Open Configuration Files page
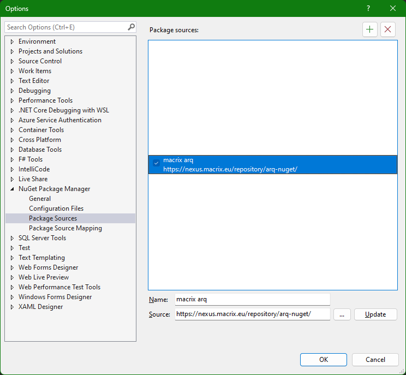 (x=56, y=209)
